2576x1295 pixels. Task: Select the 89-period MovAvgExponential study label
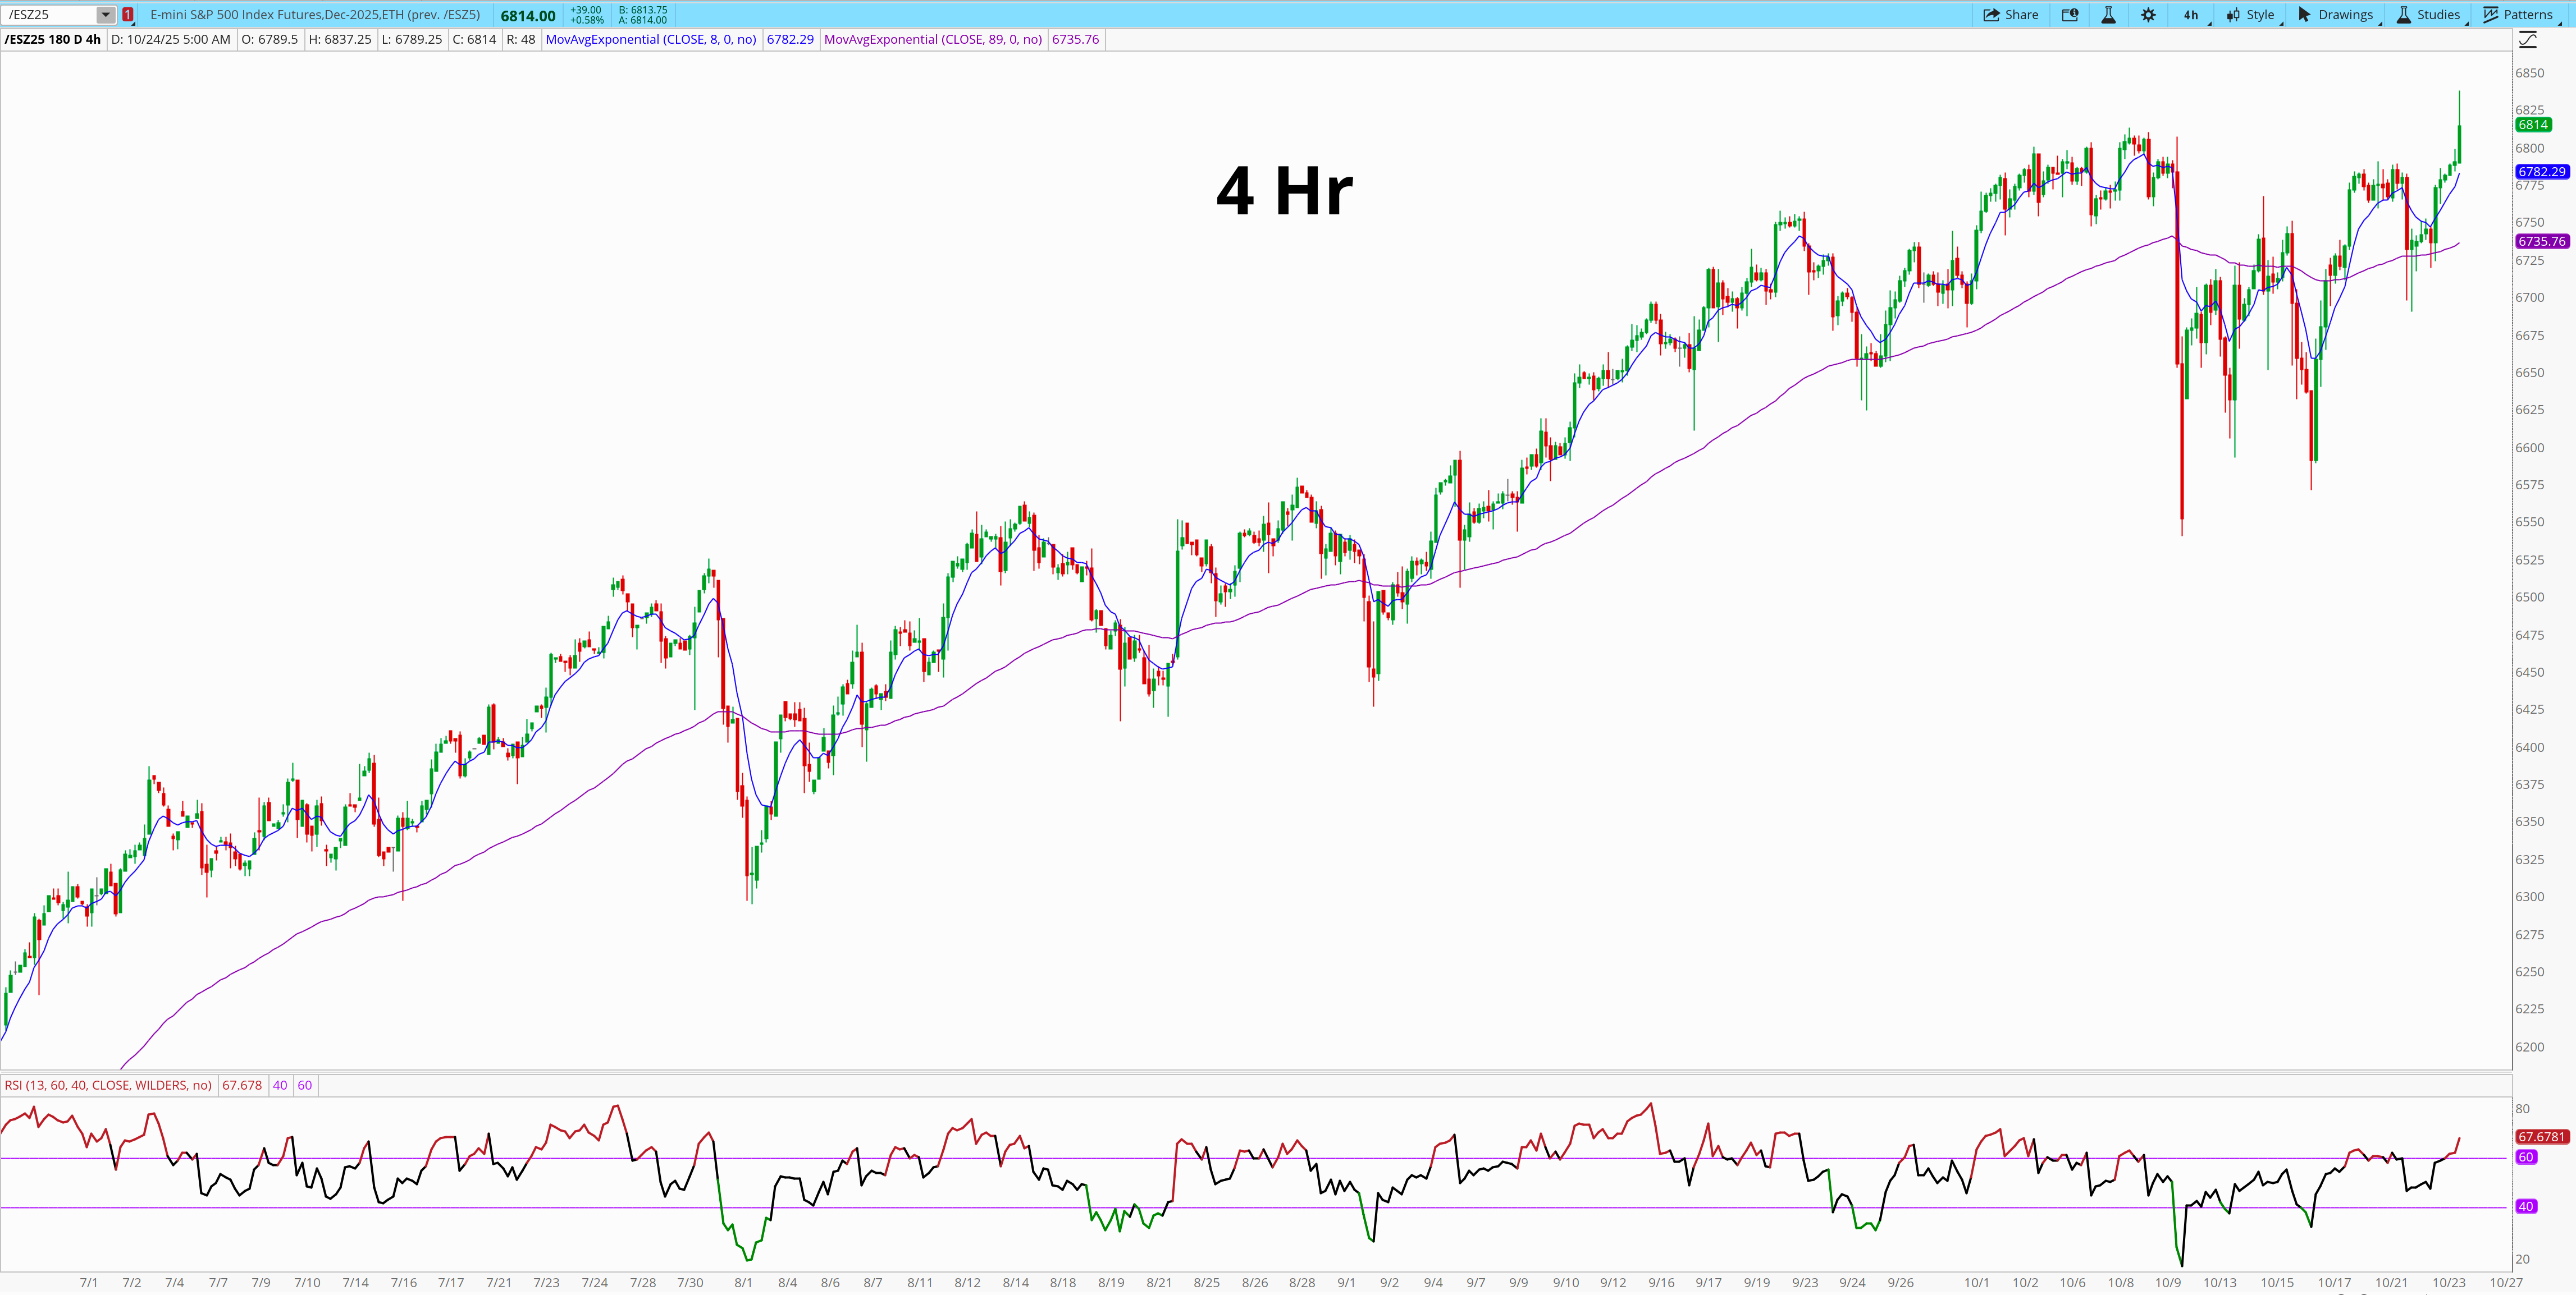pos(932,40)
